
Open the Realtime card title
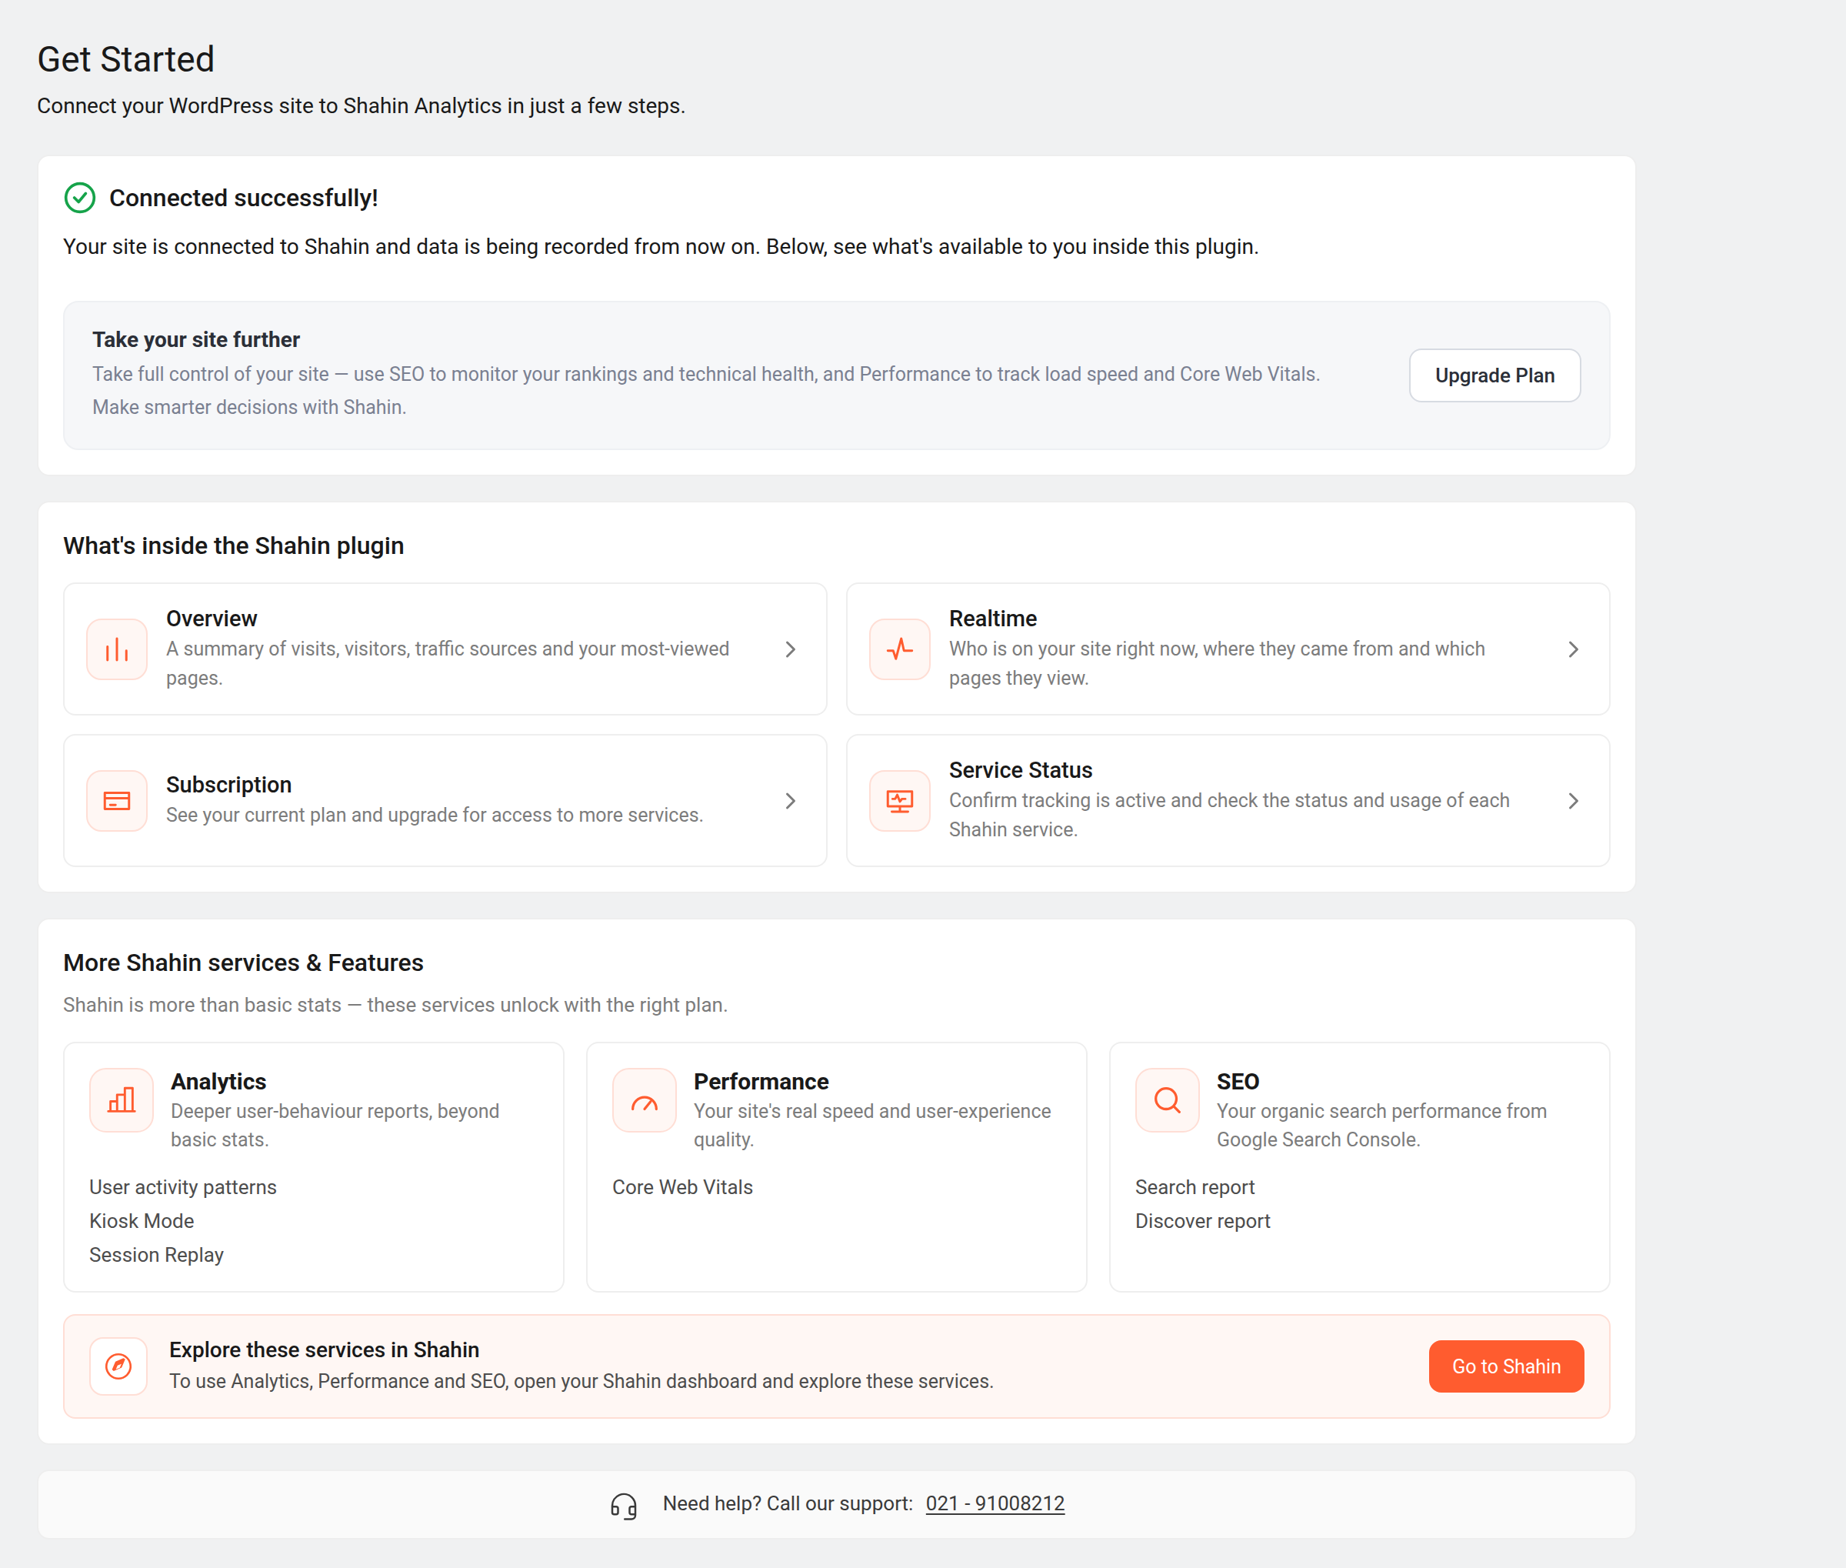(x=993, y=619)
